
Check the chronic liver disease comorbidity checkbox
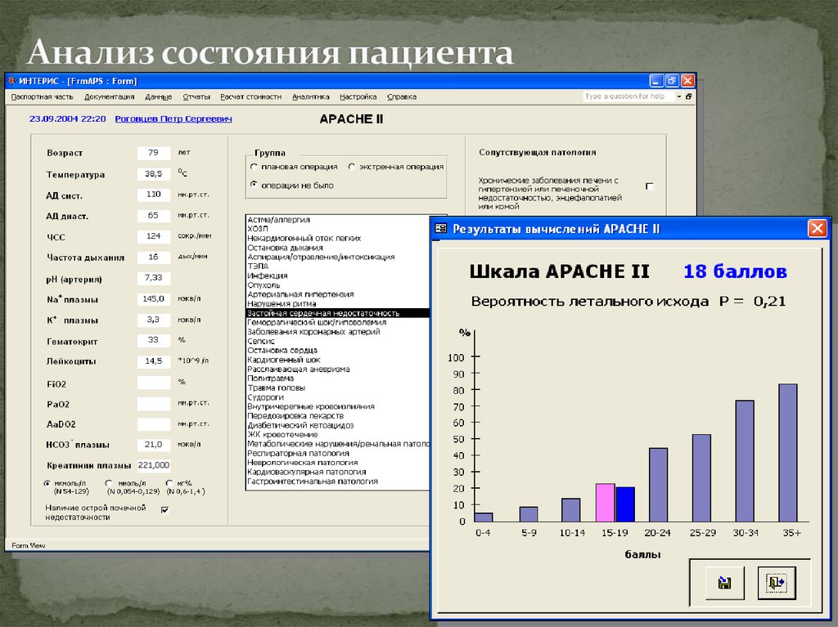coord(651,186)
